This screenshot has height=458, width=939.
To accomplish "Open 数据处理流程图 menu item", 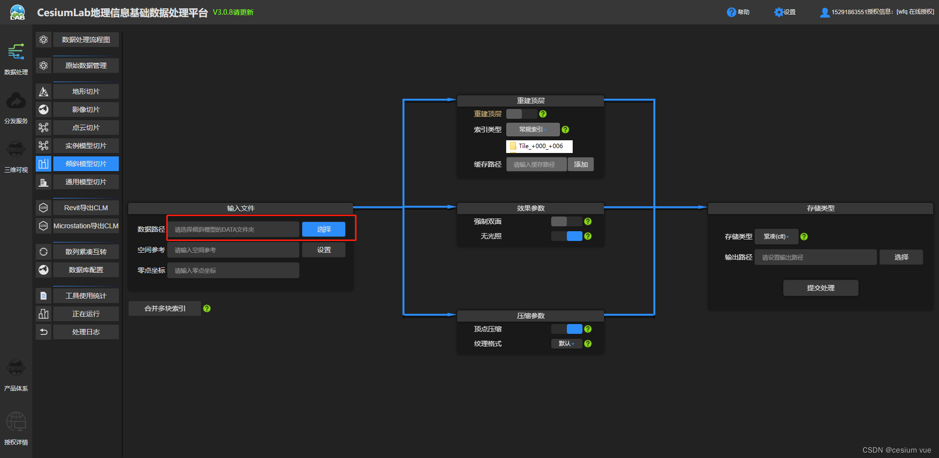I will (86, 40).
